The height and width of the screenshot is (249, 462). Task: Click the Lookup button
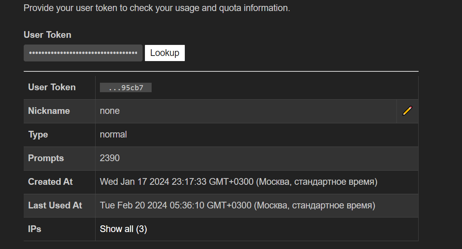pos(165,53)
